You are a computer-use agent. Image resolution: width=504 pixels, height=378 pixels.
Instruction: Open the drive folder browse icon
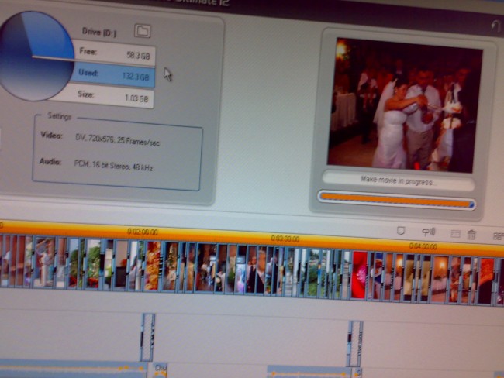pyautogui.click(x=142, y=31)
